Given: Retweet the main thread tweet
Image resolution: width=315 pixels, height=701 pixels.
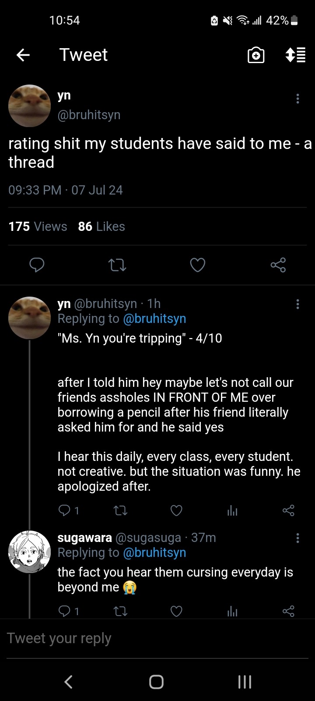Looking at the screenshot, I should click(x=117, y=265).
